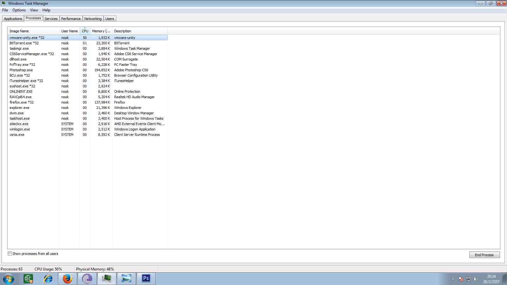Screen dimensions: 507x285
Task: Open the taskbar clock showing 20:24
Action: 491,279
